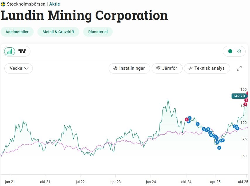Click the balance scale icon in Jämför

pos(158,68)
